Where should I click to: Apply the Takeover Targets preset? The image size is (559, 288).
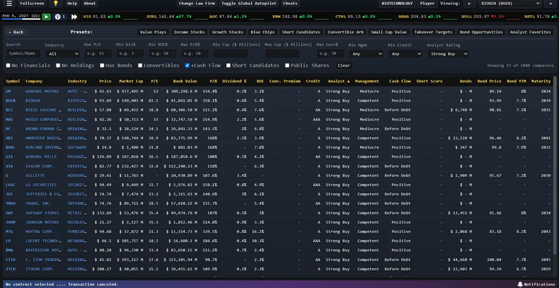pos(433,32)
